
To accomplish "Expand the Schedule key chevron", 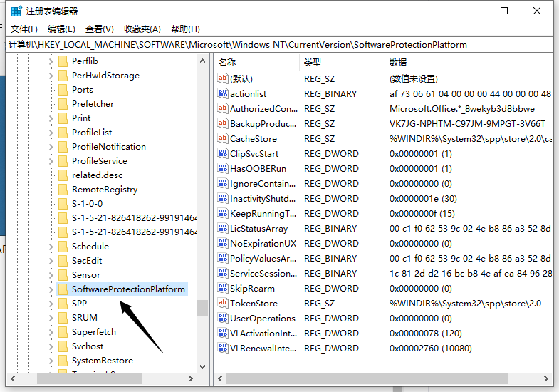I will tap(51, 247).
